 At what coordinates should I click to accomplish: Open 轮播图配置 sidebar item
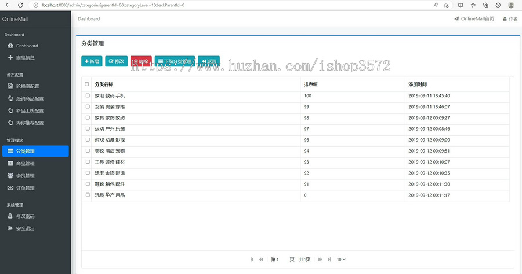point(35,86)
